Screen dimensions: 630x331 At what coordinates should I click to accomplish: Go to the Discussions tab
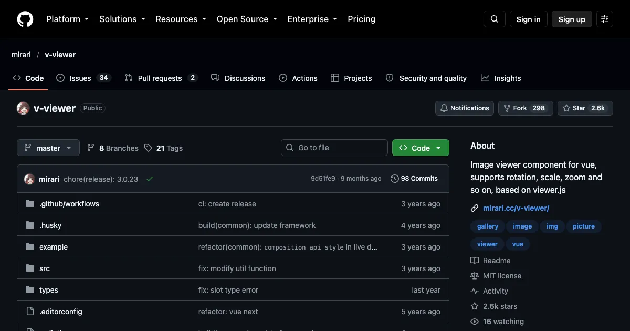(x=238, y=78)
